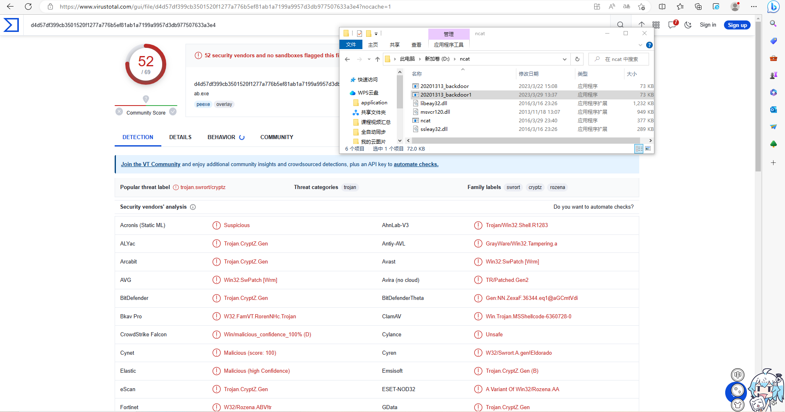Switch Explorer to large icons view
The width and height of the screenshot is (785, 412).
[648, 149]
